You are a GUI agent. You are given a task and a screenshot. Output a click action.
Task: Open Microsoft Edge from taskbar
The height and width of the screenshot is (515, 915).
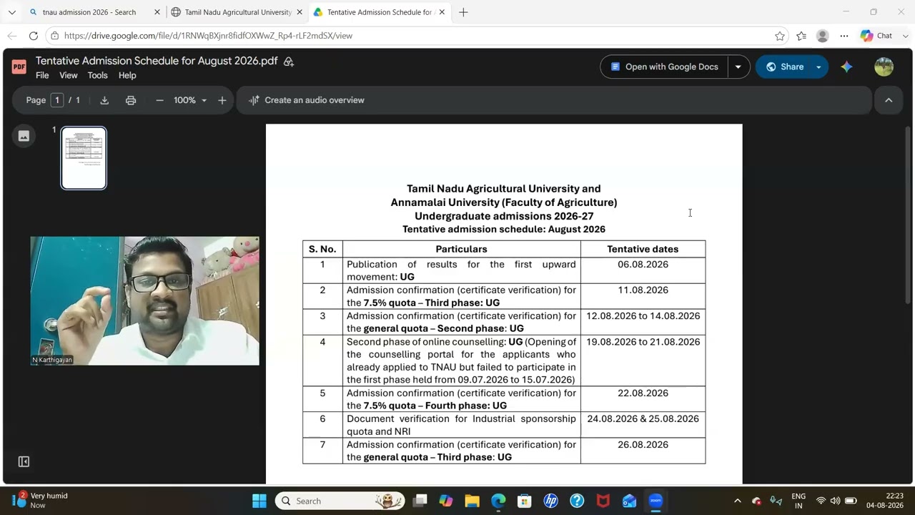point(498,501)
